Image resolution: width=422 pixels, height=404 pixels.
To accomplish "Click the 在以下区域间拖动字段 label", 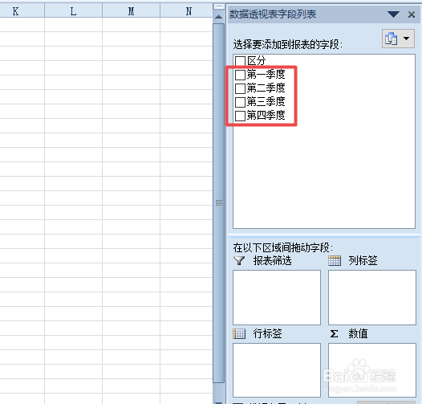I will [x=283, y=247].
